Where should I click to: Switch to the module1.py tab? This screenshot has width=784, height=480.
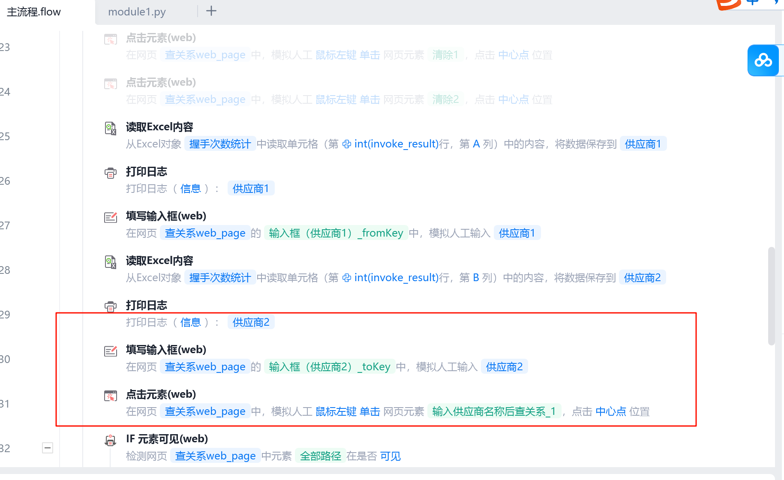[137, 12]
